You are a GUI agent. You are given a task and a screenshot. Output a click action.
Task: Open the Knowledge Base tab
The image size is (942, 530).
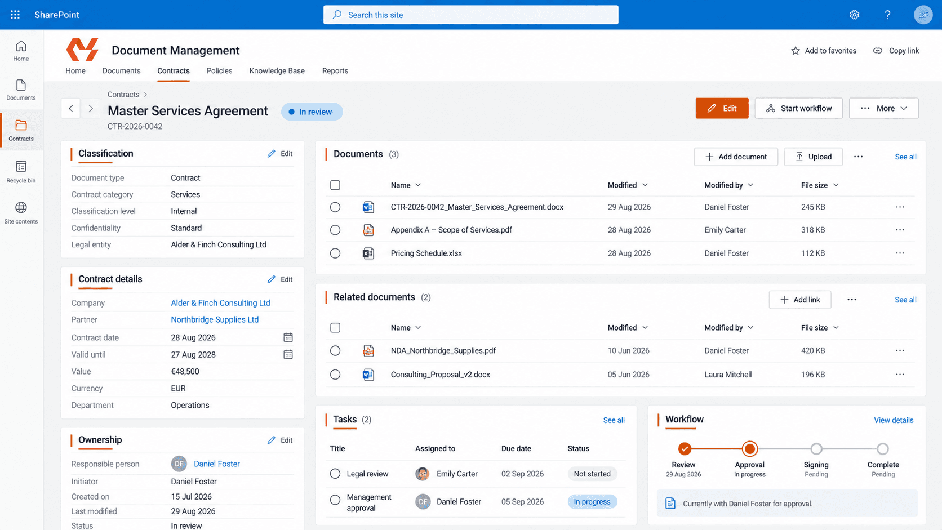(277, 71)
